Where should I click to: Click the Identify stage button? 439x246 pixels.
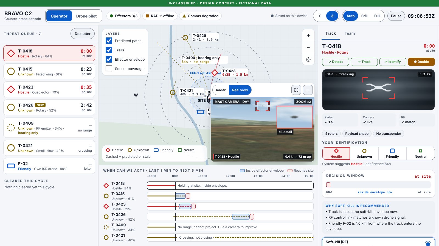tap(393, 62)
